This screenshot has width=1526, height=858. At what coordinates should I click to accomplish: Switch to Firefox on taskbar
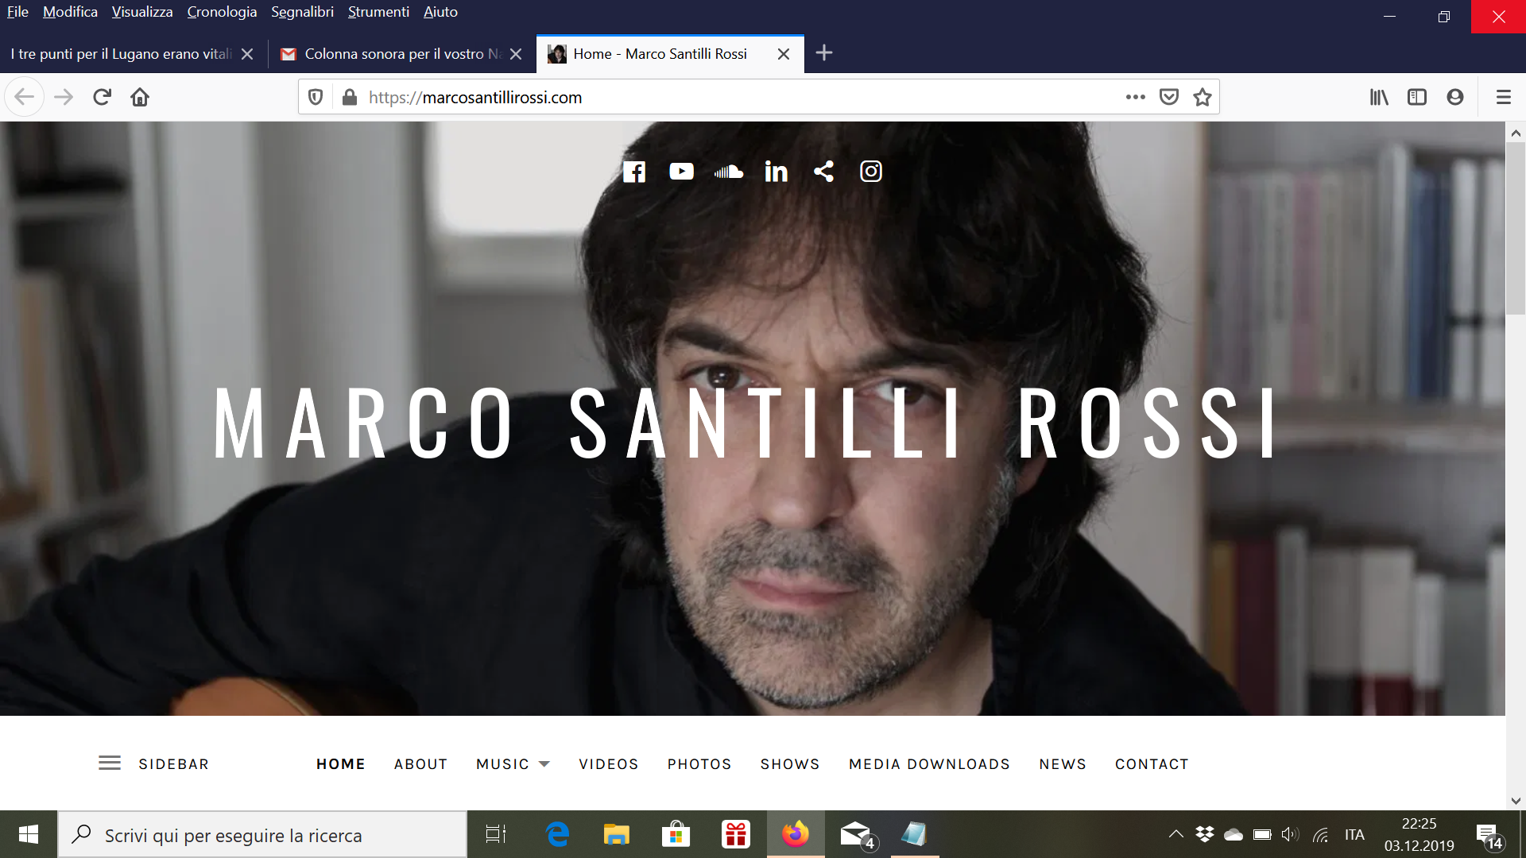coord(796,834)
